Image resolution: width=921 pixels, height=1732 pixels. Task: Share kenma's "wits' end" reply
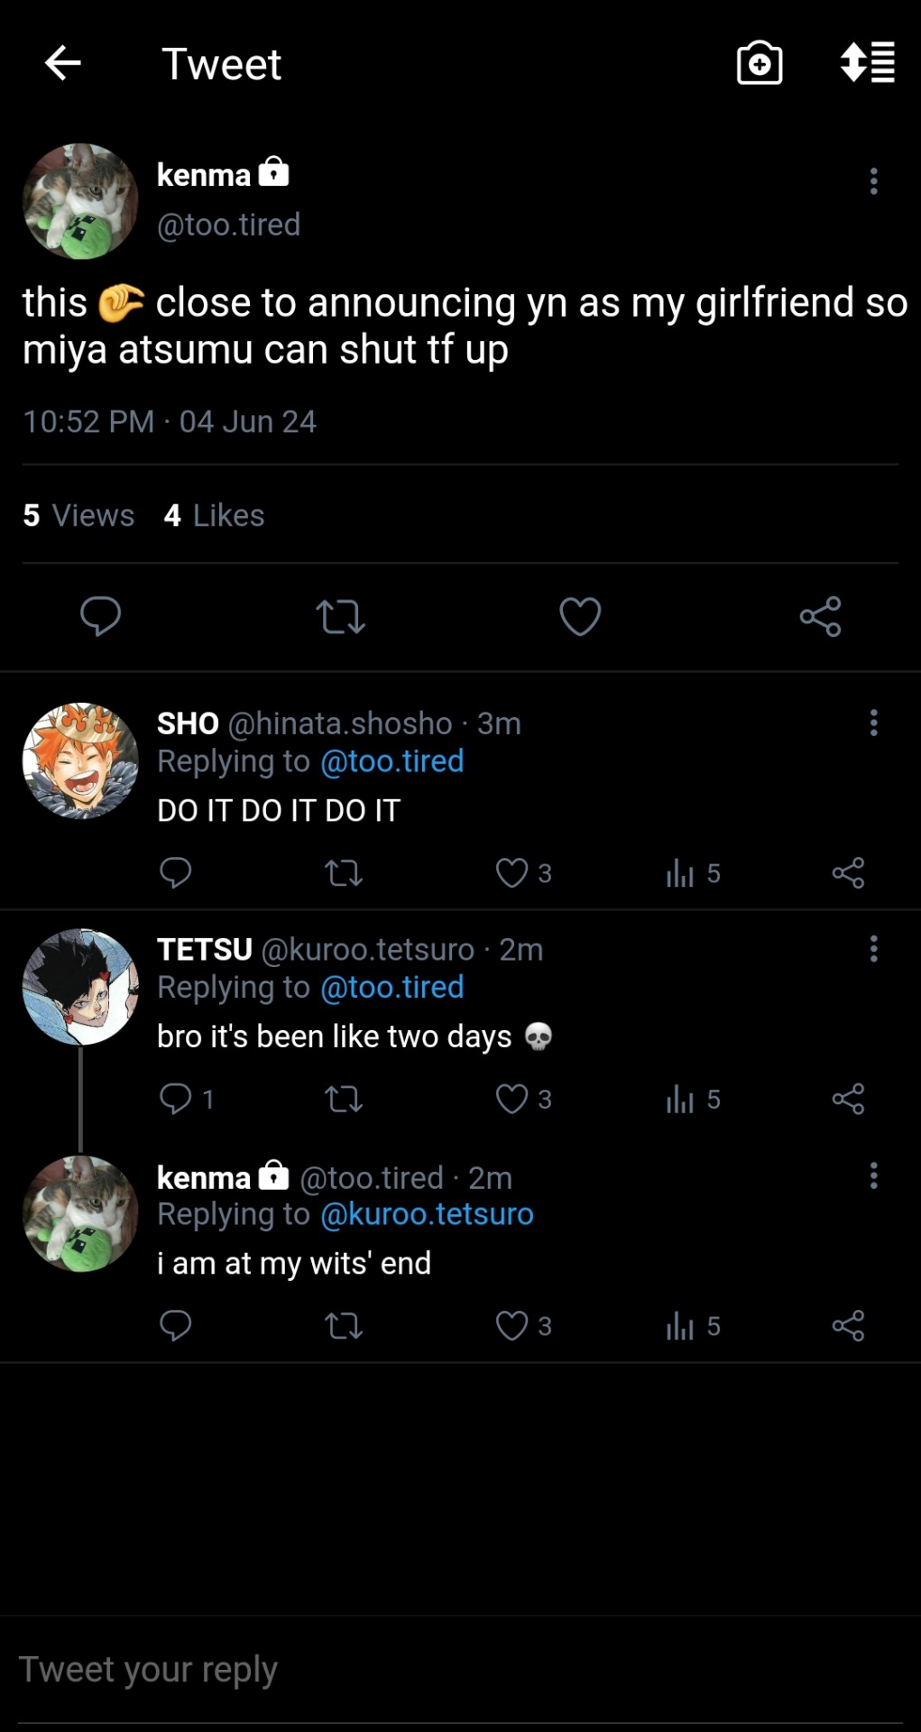(848, 1325)
